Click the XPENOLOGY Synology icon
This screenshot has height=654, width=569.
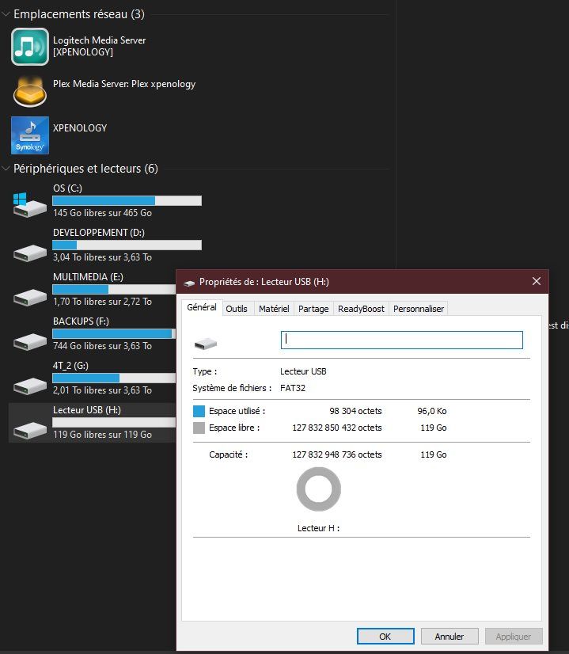click(x=29, y=135)
